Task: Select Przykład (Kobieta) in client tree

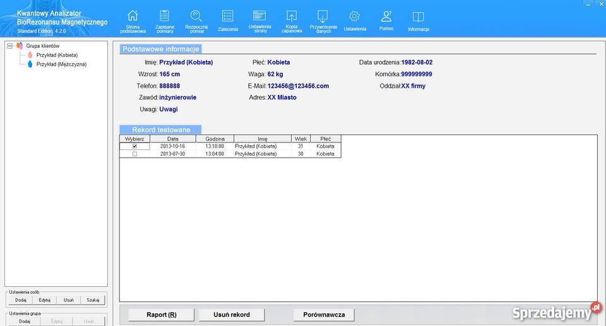Action: coord(57,55)
